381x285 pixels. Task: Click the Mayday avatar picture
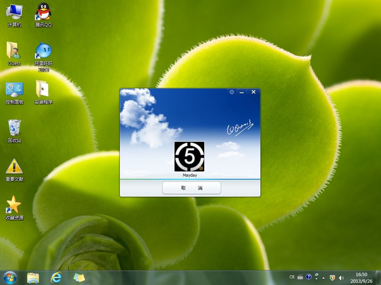189,157
